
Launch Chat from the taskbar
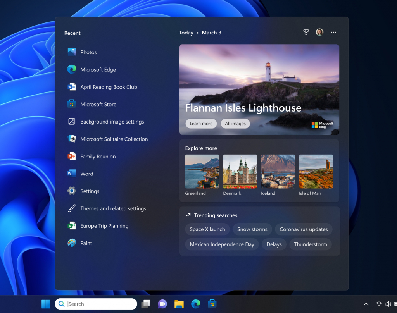[x=162, y=304]
